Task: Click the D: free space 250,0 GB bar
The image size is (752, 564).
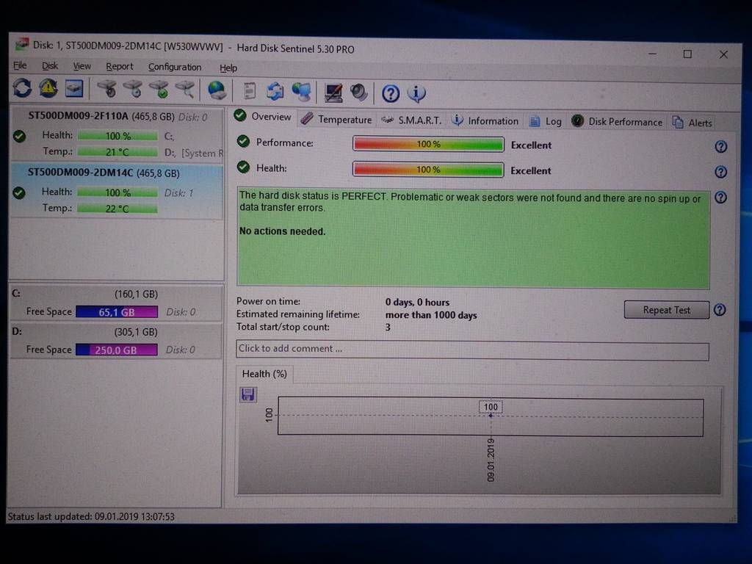Action: [117, 350]
